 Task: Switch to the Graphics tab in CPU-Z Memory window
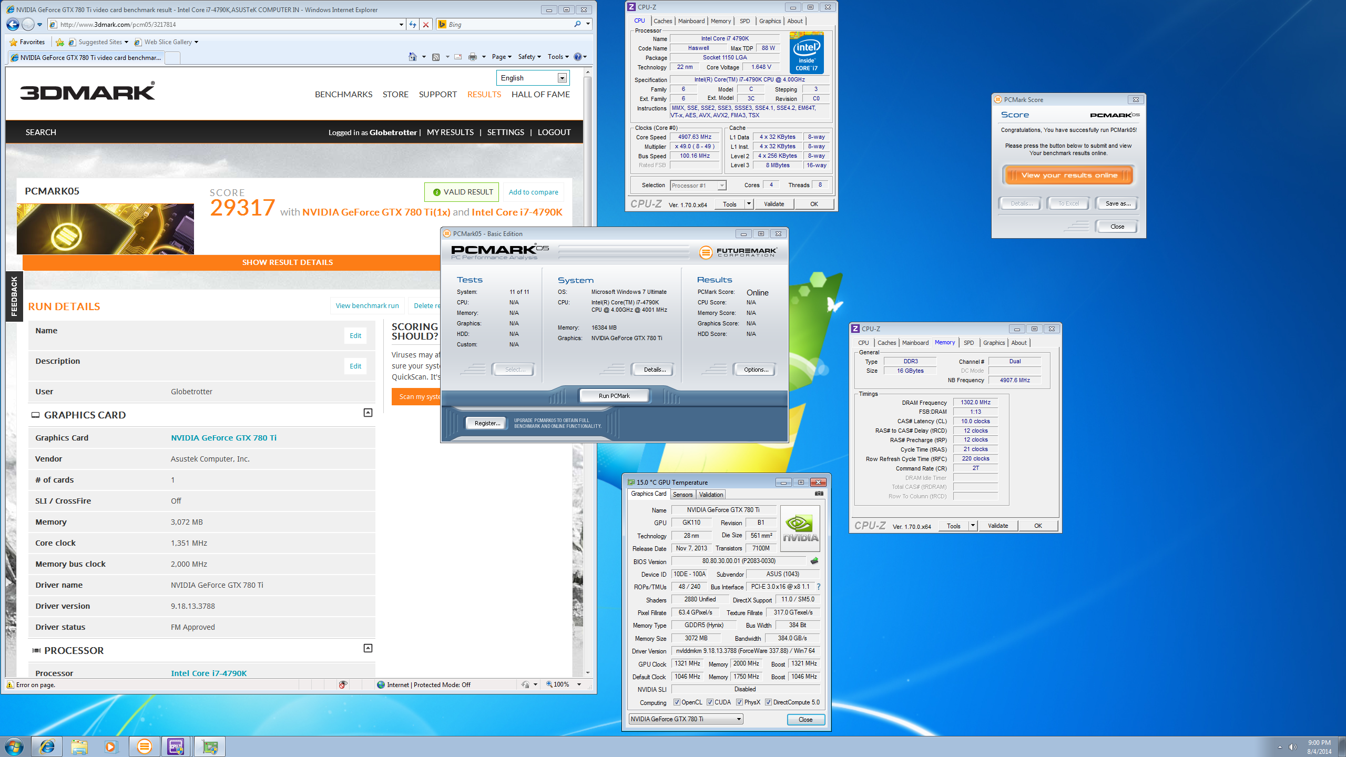point(994,343)
